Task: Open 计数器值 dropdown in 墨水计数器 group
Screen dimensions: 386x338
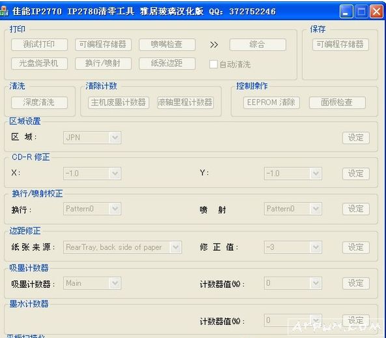Action: point(293,320)
